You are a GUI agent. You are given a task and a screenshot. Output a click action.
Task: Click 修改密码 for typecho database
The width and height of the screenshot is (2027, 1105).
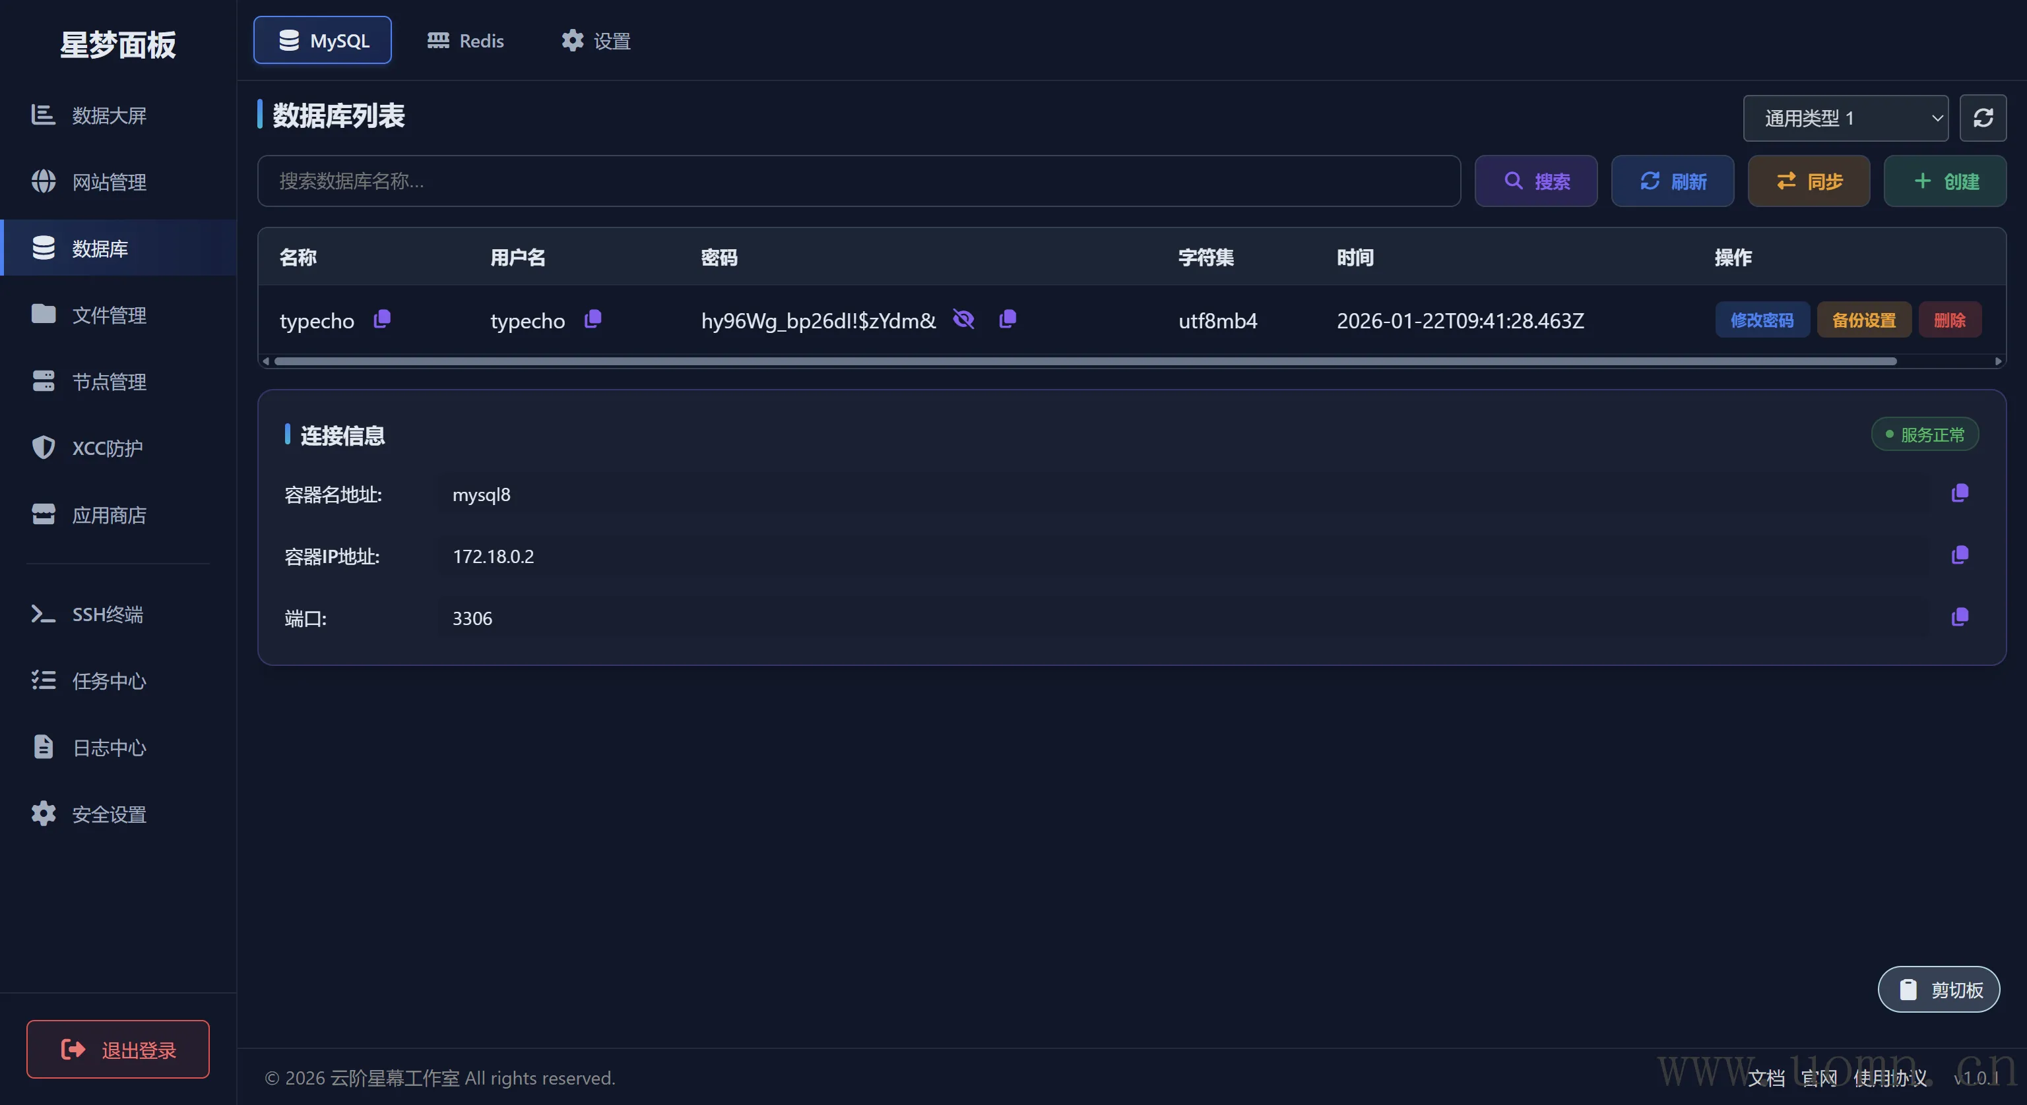click(x=1762, y=320)
